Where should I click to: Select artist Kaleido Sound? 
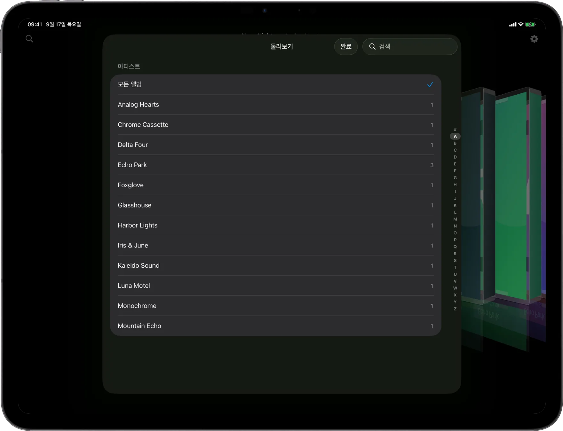276,266
